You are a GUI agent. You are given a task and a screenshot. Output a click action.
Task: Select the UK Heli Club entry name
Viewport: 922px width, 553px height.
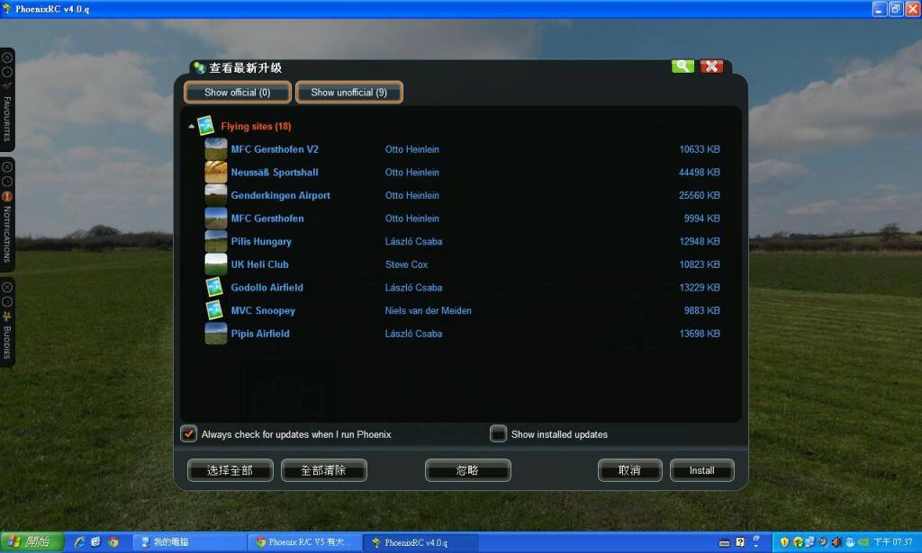pos(260,264)
